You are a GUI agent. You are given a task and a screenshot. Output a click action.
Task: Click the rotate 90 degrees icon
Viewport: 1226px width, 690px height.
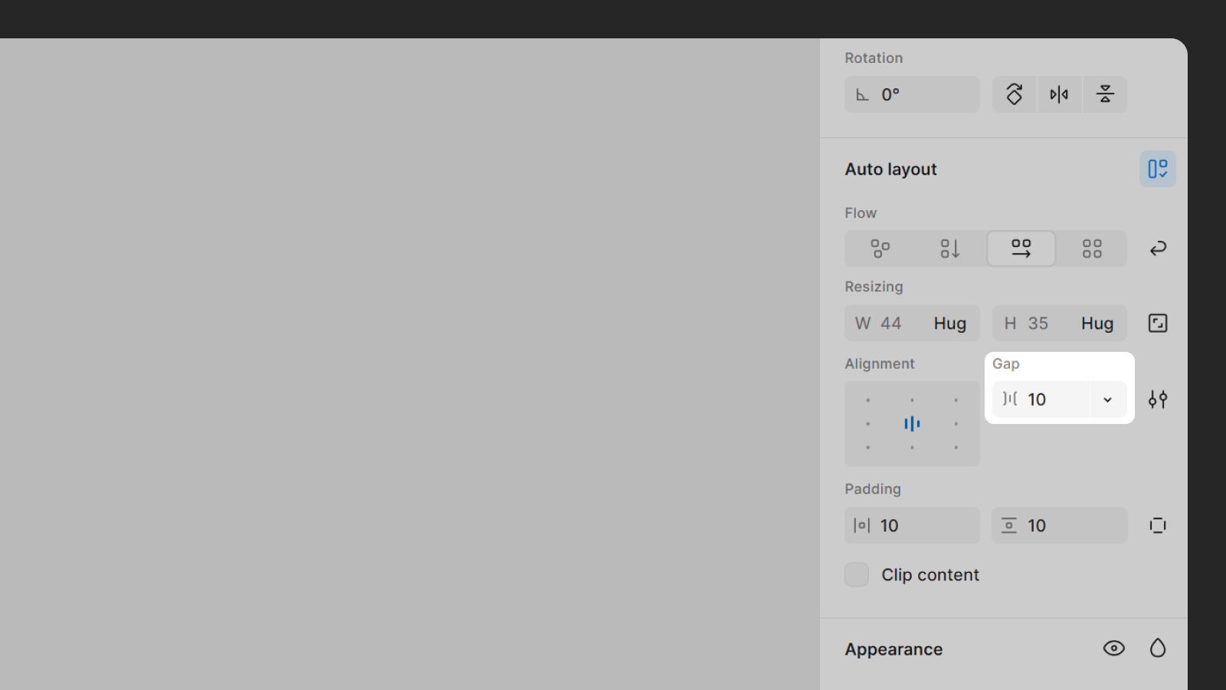1014,94
